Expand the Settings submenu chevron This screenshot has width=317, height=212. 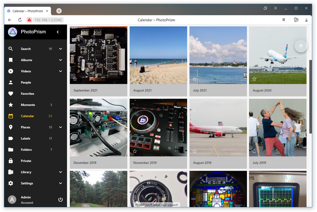pos(61,183)
